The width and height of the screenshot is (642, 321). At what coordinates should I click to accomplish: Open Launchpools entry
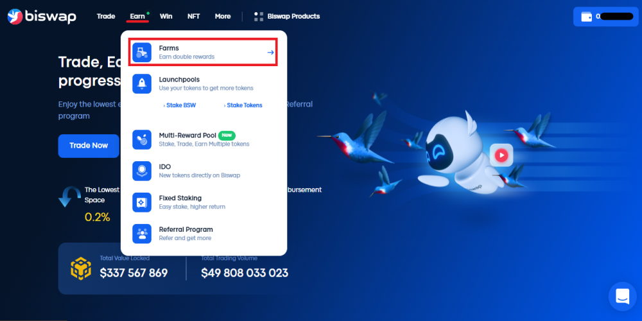(x=204, y=83)
